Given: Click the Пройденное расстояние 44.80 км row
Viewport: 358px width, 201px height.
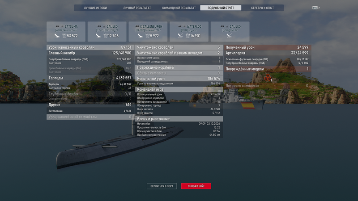Looking at the screenshot, I should tap(179, 135).
